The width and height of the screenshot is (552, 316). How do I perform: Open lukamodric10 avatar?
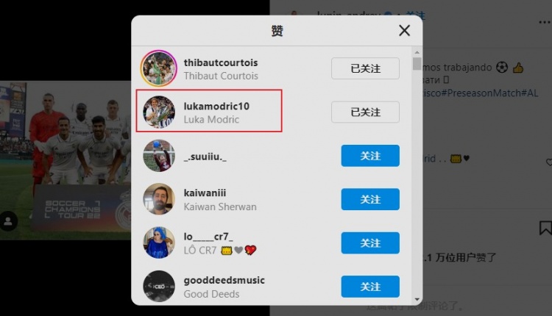(x=159, y=112)
